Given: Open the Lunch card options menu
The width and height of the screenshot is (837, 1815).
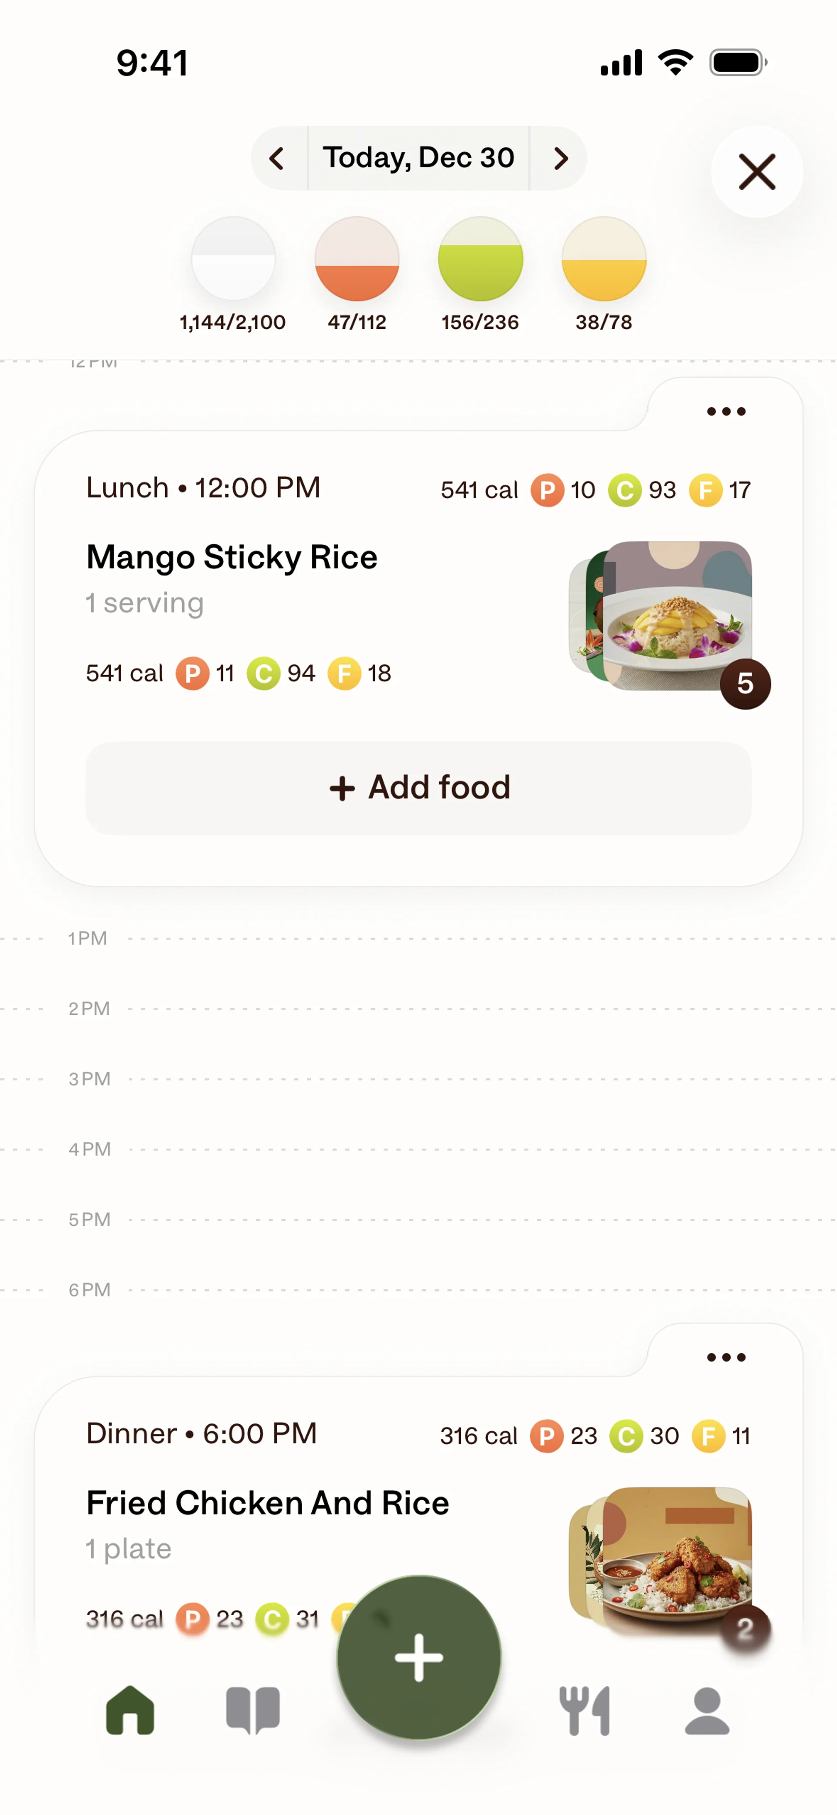Looking at the screenshot, I should pos(726,412).
